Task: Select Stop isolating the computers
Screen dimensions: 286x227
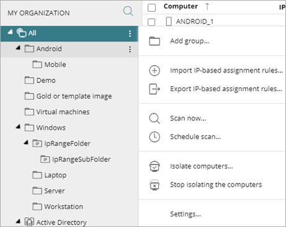Action: coord(216,185)
